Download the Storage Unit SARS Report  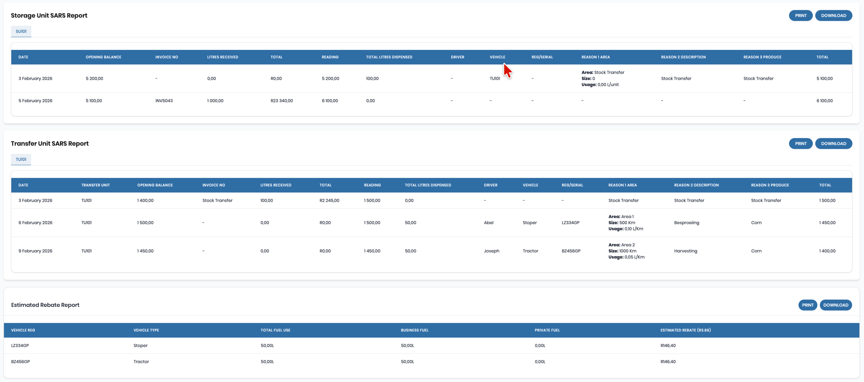coord(833,15)
